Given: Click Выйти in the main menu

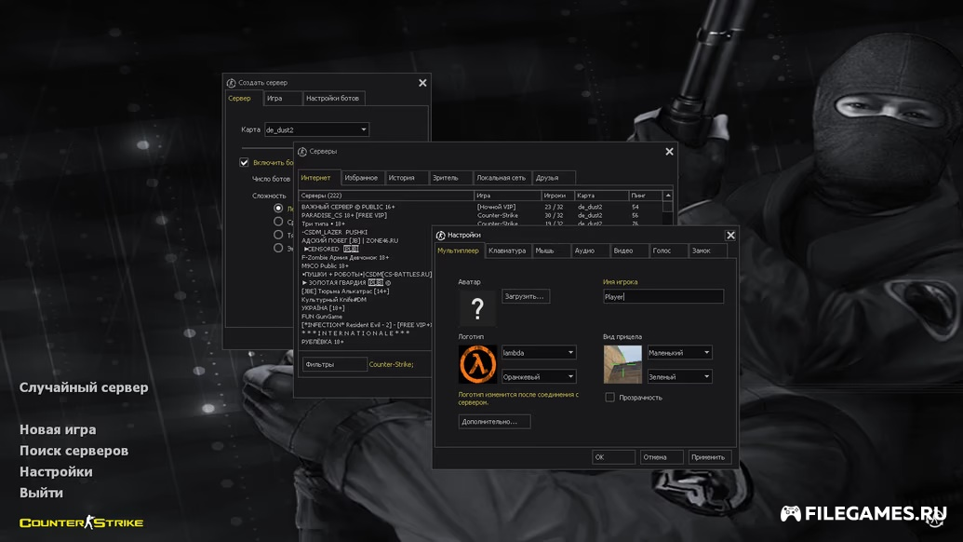Looking at the screenshot, I should (41, 493).
